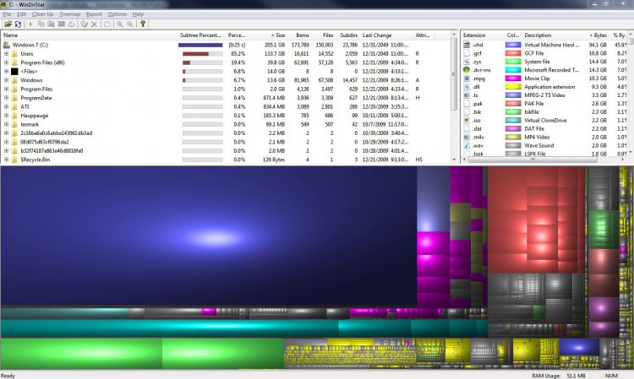The width and height of the screenshot is (634, 379).
Task: Open the File menu
Action: tap(8, 14)
